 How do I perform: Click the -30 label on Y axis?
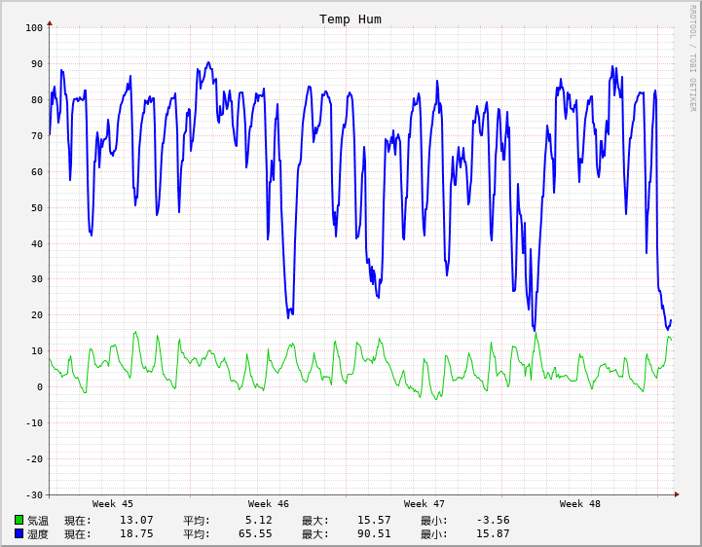coord(34,494)
